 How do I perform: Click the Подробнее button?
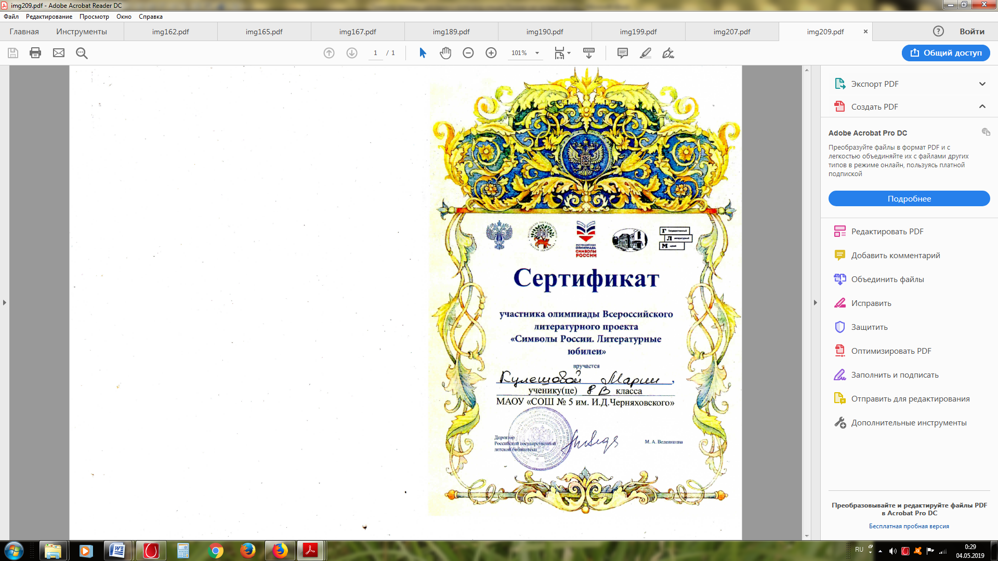click(x=909, y=198)
